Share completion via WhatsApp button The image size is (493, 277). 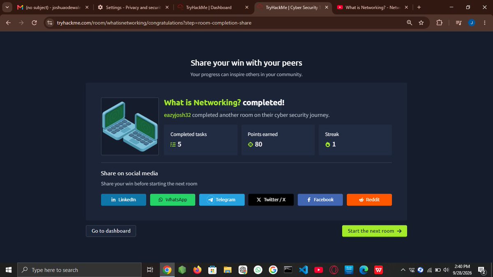(173, 200)
